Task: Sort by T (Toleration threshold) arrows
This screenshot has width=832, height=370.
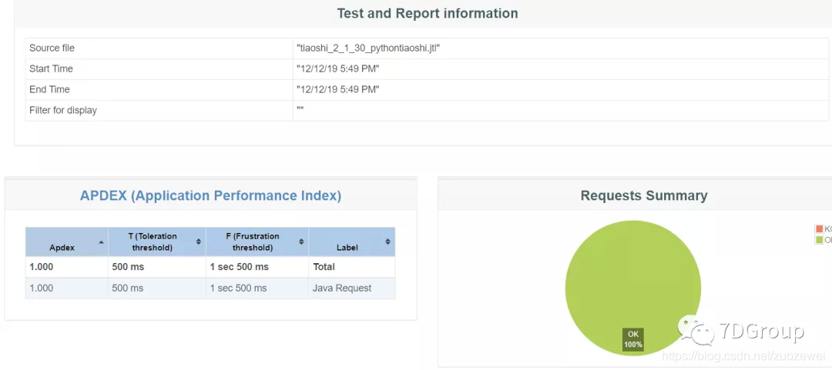Action: [x=199, y=242]
